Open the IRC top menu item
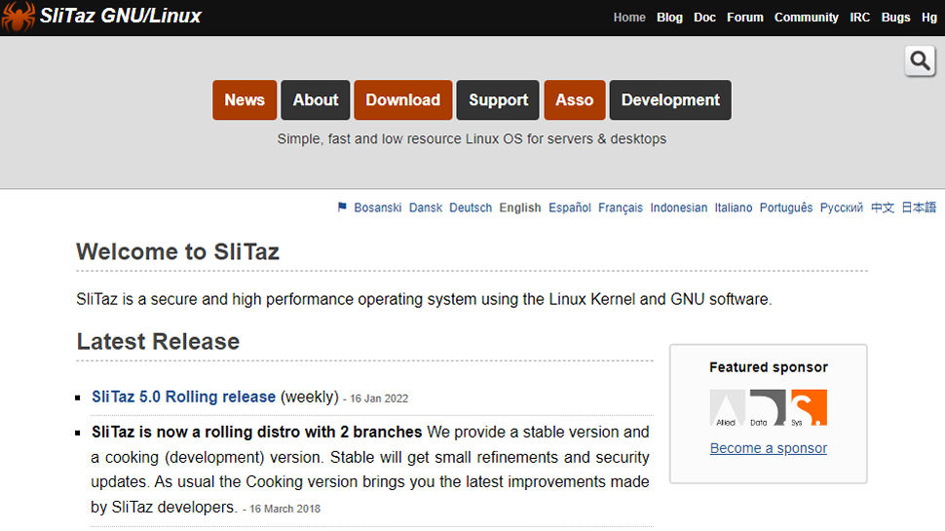945x531 pixels. (x=860, y=18)
